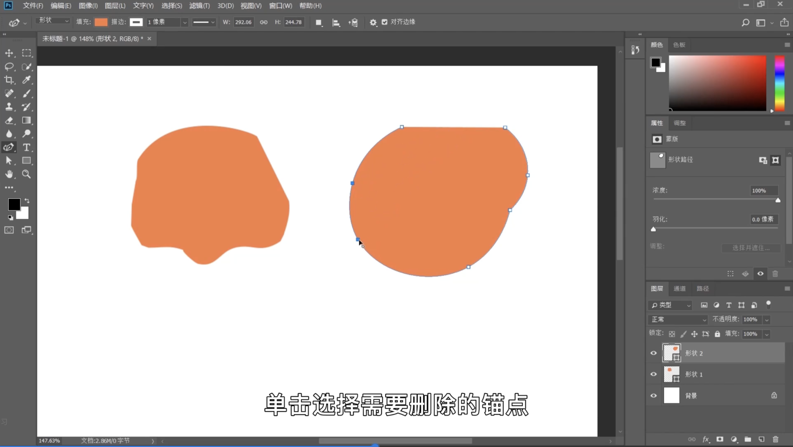Hide the 形状 2 layer
The image size is (793, 447).
[x=654, y=353]
